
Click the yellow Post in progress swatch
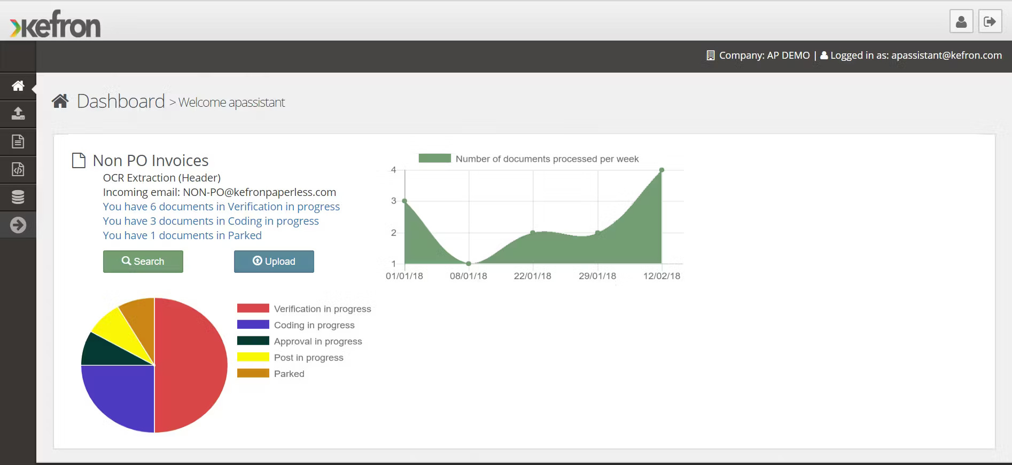pos(253,357)
